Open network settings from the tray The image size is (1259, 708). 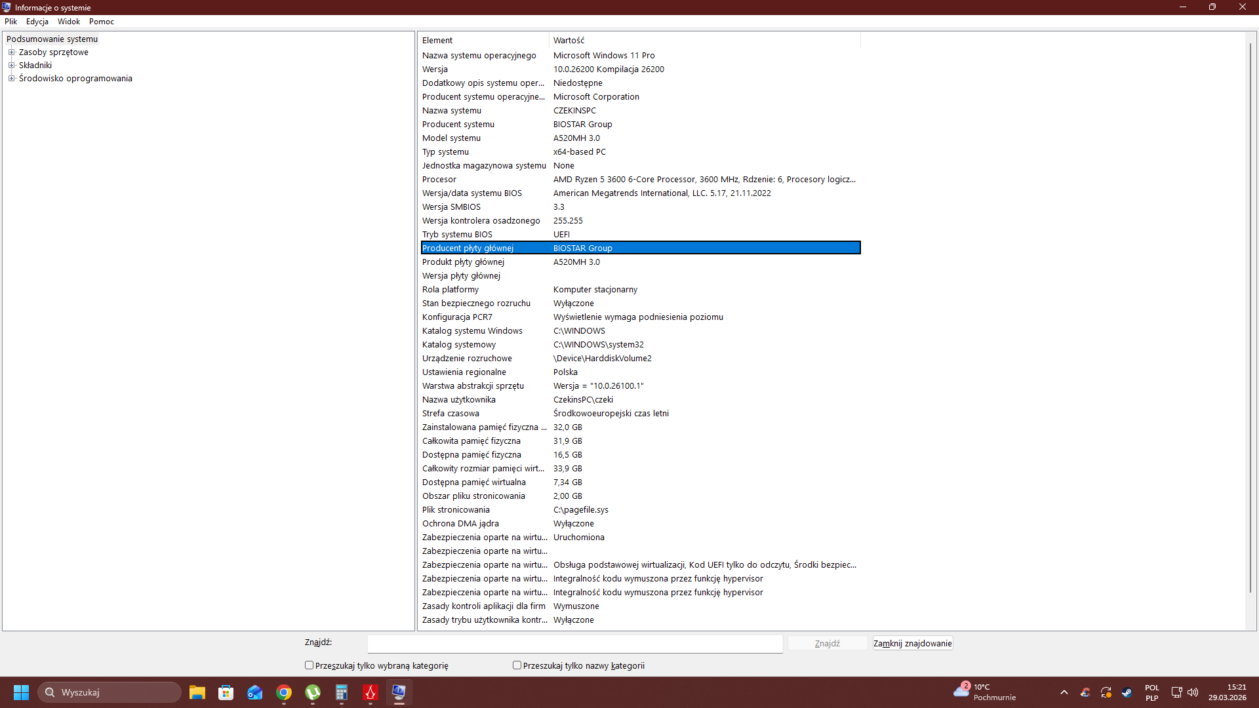1176,692
